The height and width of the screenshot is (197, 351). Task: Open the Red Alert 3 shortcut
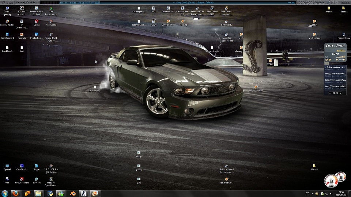[51, 21]
